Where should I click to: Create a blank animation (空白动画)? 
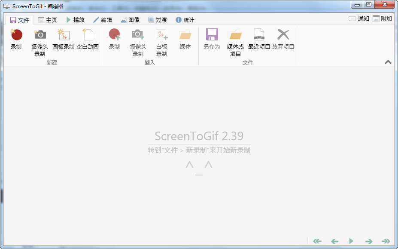point(88,39)
